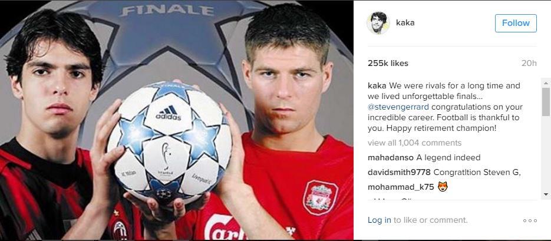Click the fox emoji in mohammad_k75's comment
Viewport: 551px width, 241px height.
pyautogui.click(x=443, y=187)
